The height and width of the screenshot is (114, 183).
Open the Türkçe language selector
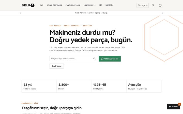(x=143, y=5)
